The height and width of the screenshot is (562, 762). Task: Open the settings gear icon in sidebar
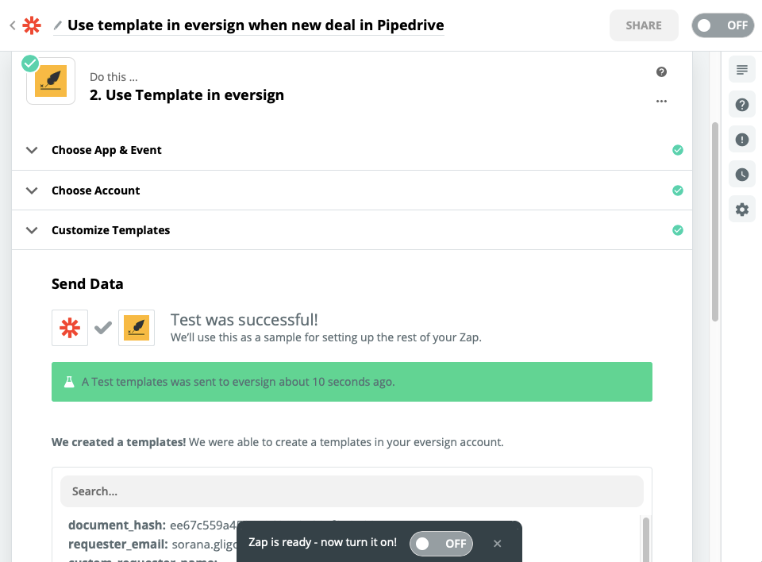coord(742,210)
